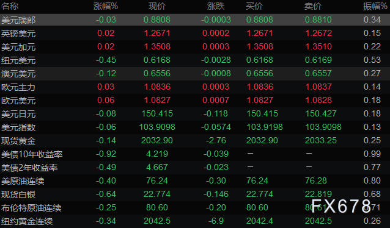This screenshot has width=390, height=228.
Task: Click 布伦特原油连续 change percent -0.25
Action: 106,207
